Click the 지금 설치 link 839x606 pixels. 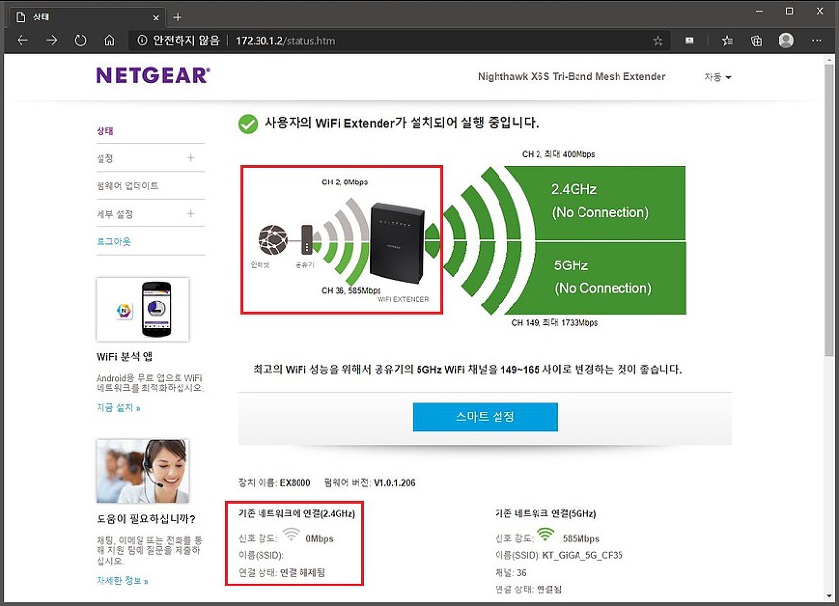[x=118, y=407]
